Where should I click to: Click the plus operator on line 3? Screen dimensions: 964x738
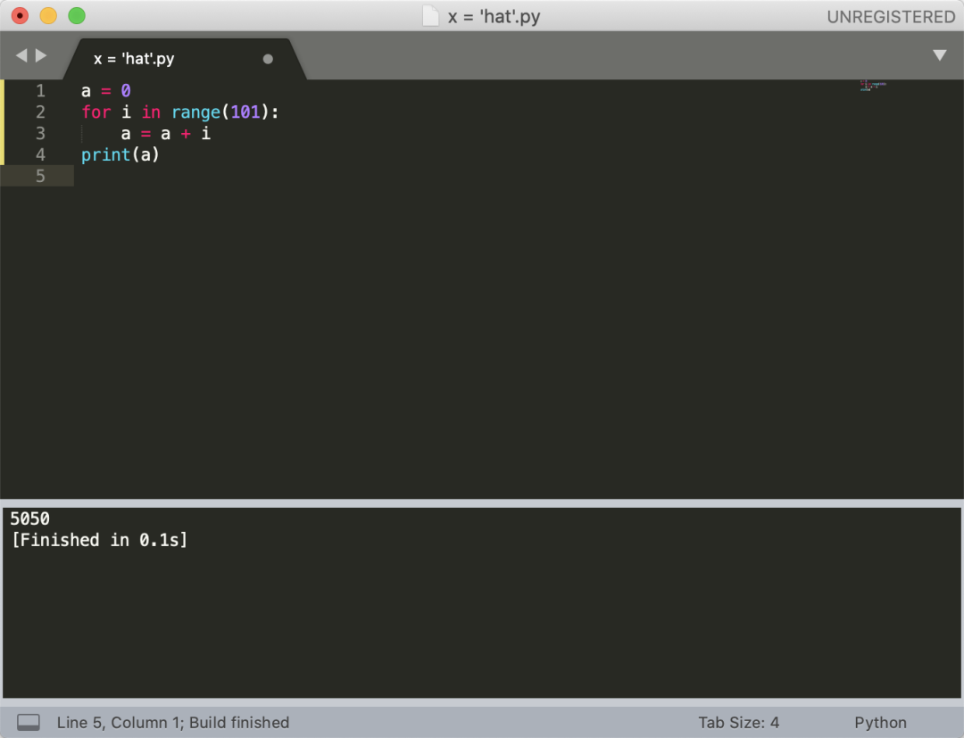pos(186,133)
